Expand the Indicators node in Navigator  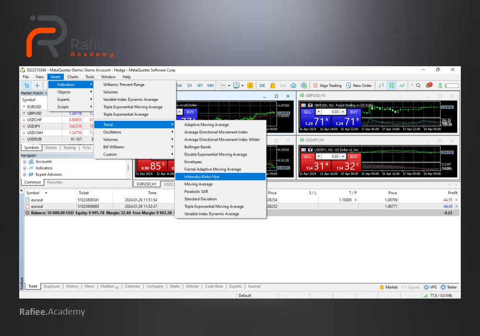click(x=24, y=168)
